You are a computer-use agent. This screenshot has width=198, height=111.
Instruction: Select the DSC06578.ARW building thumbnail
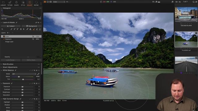[x=186, y=14]
